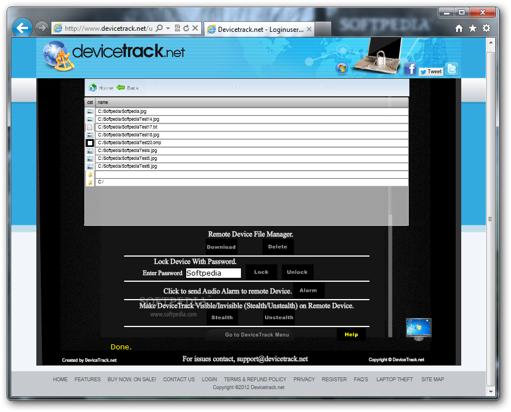Click the 'dat' column header
Viewport: 511px width, 412px height.
pyautogui.click(x=90, y=102)
